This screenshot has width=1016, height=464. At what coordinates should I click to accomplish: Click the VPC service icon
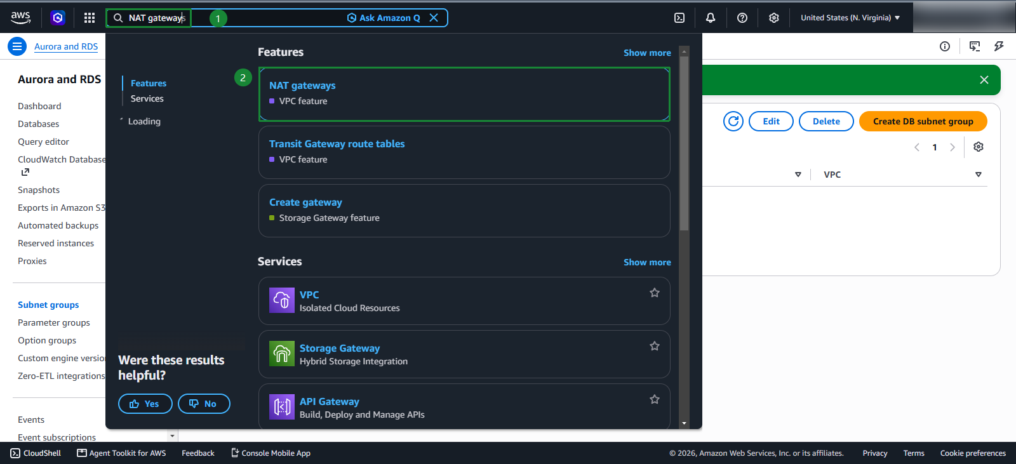(x=282, y=300)
